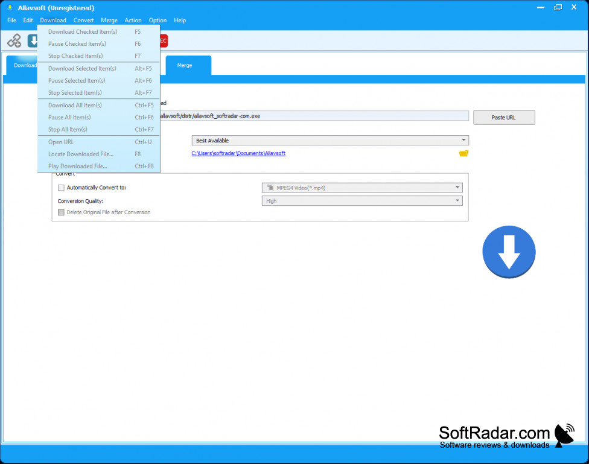589x464 pixels.
Task: Open the Option menu
Action: (158, 21)
